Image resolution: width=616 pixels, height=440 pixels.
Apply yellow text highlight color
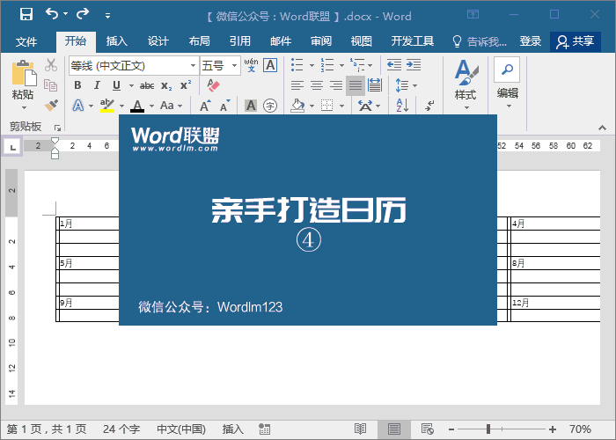(106, 106)
